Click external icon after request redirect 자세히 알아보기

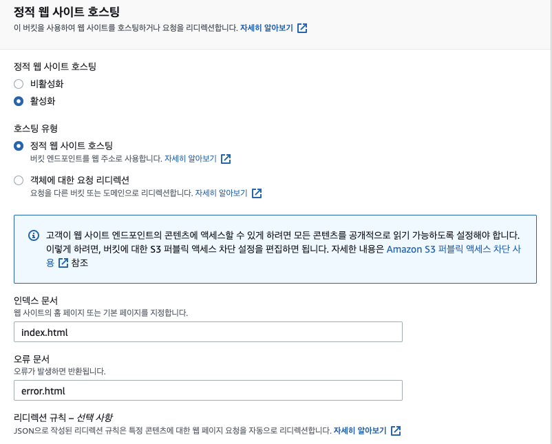257,193
